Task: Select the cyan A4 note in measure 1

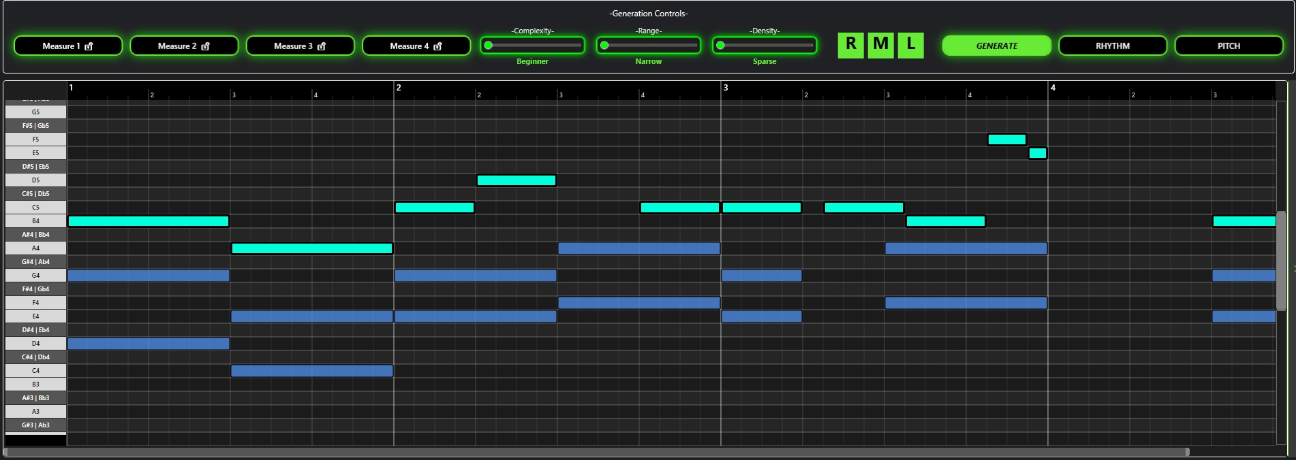Action: (312, 248)
